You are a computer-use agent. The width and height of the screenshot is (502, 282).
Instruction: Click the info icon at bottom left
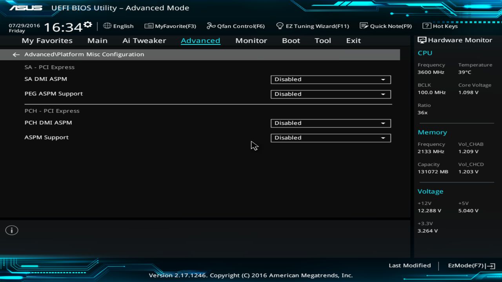tap(11, 230)
